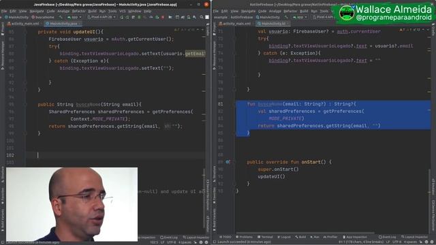The width and height of the screenshot is (436, 245).
Task: Open App Inspection tool window in KotlinFirebase
Action: [355, 237]
